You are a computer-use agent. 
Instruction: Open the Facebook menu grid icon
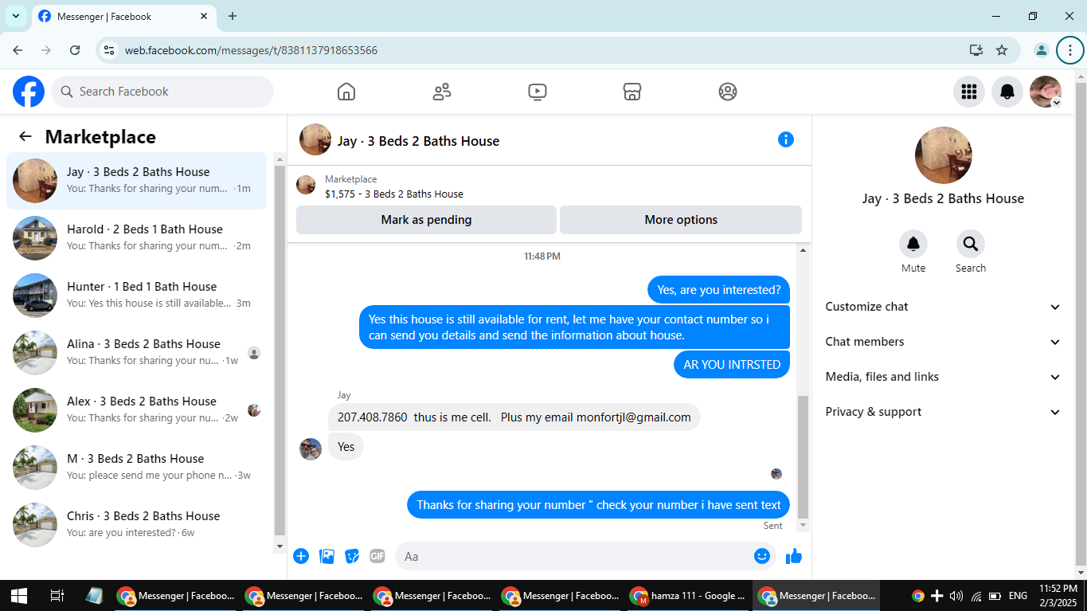969,92
